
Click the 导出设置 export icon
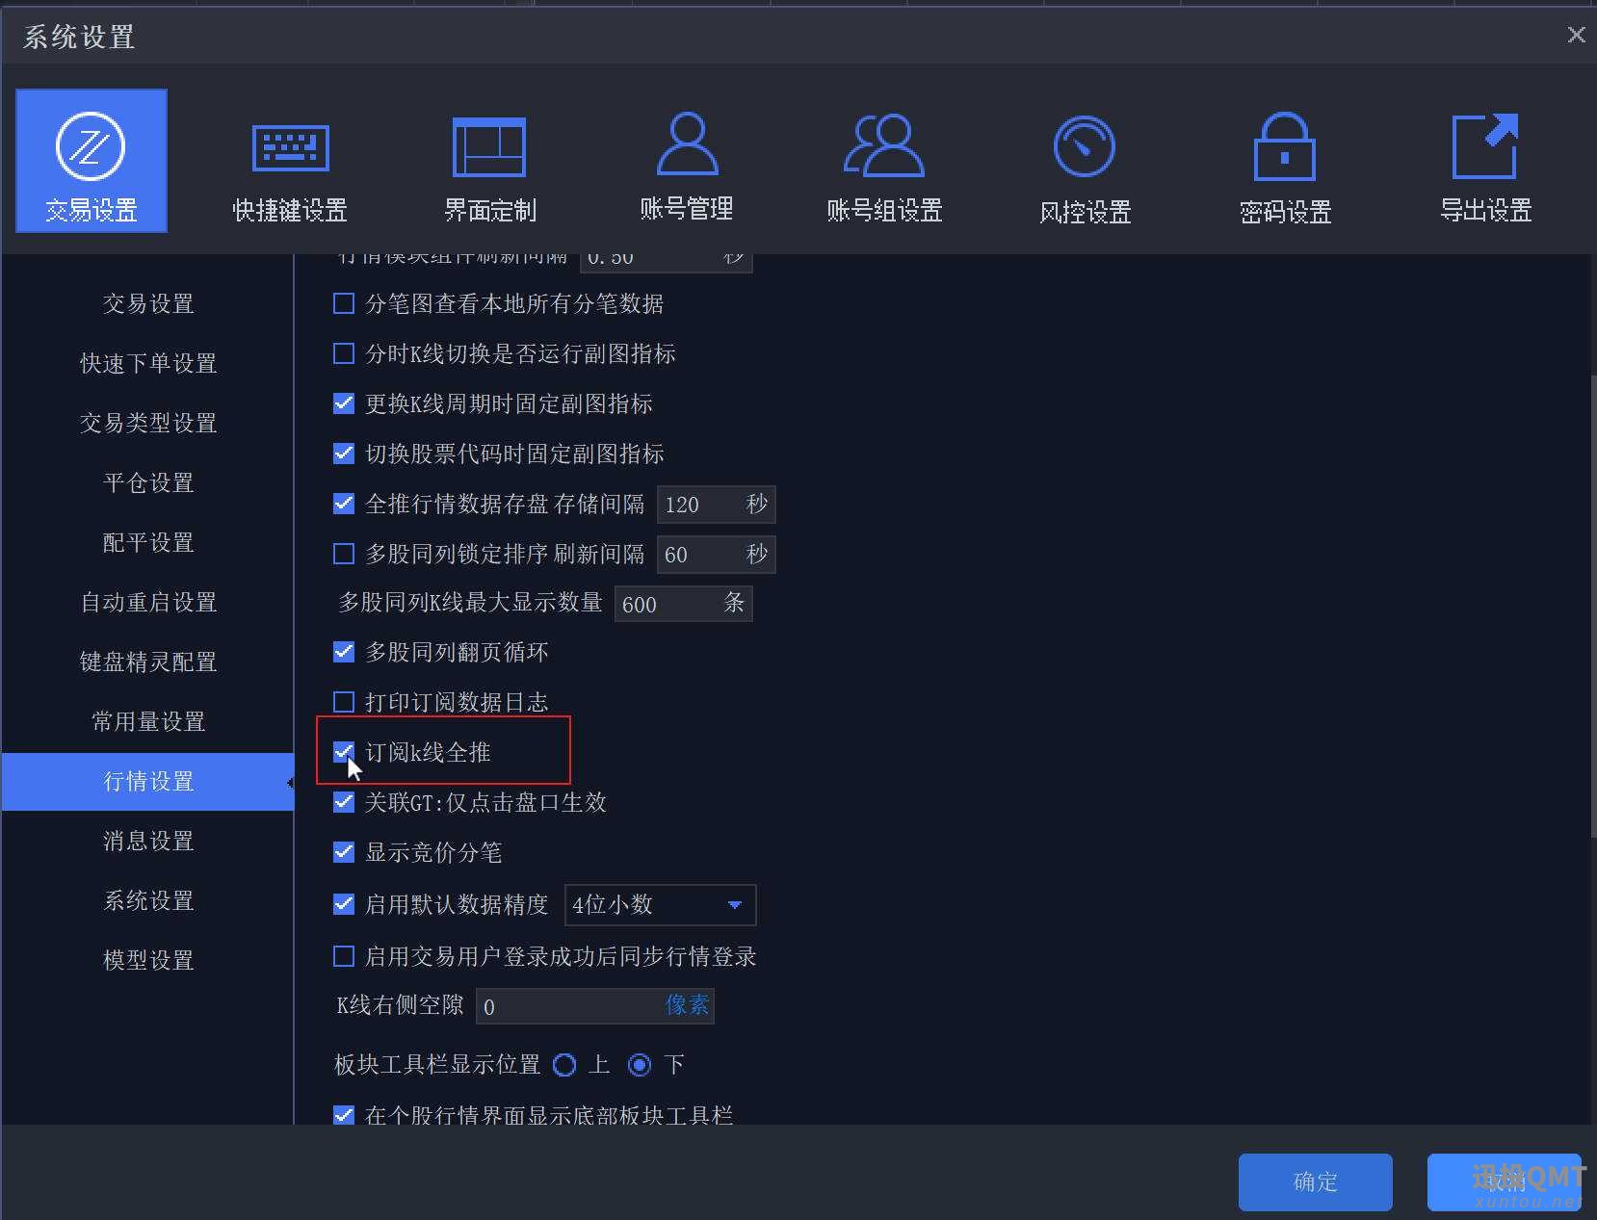click(1484, 166)
